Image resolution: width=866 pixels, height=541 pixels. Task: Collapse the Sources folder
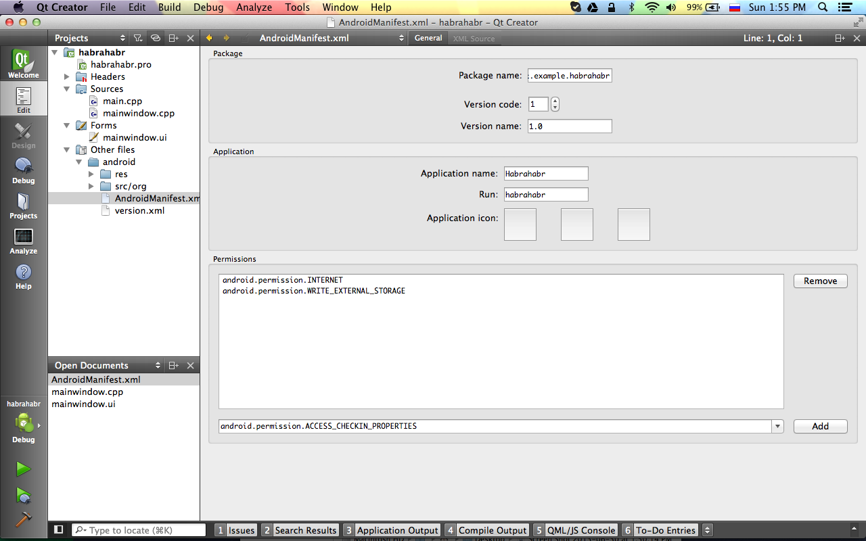(67, 89)
